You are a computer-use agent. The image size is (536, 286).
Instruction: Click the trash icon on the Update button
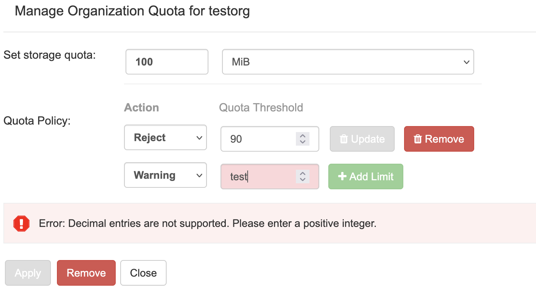coord(344,139)
